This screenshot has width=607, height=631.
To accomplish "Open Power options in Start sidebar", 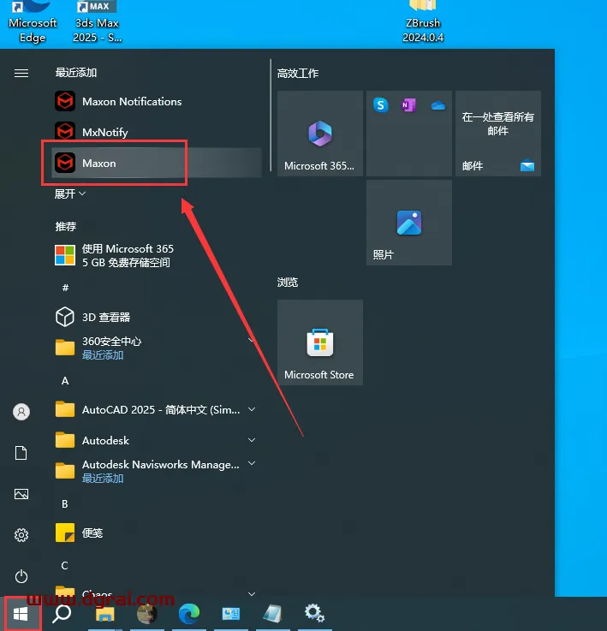I will (x=21, y=576).
